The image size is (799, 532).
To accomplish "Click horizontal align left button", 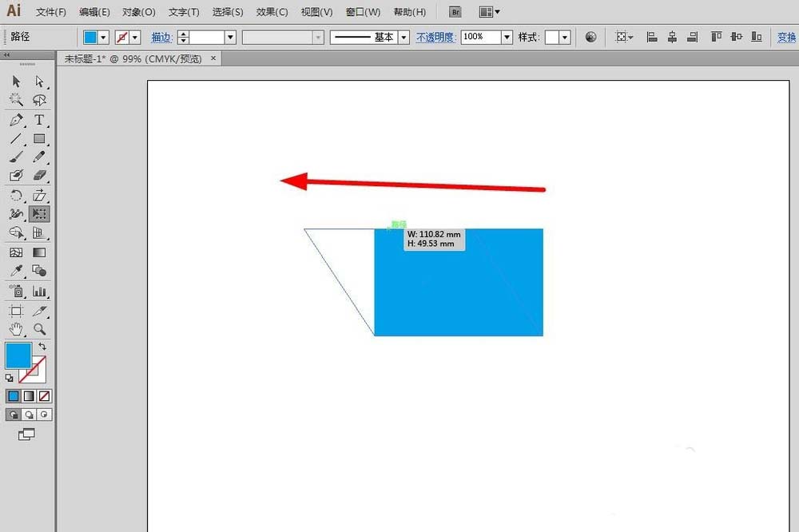I will [652, 37].
